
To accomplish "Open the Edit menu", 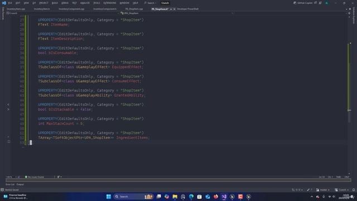I will tap(18, 3).
